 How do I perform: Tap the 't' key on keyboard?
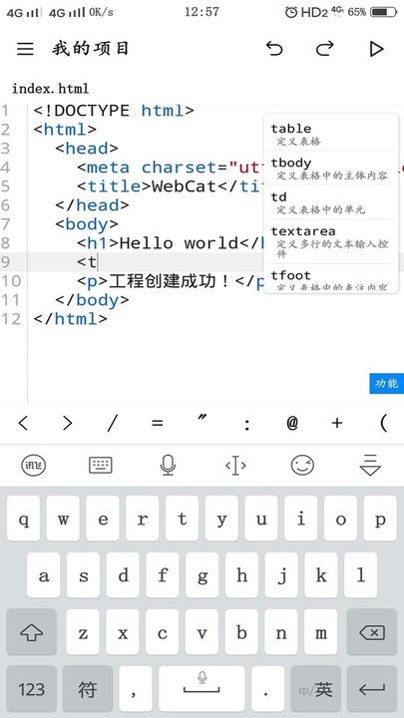182,519
